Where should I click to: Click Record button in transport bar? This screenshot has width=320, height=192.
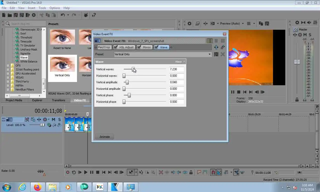click(67, 172)
